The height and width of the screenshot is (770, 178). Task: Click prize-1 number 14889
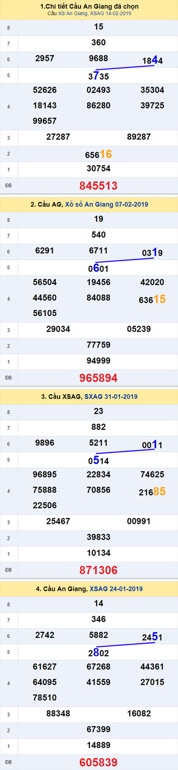[98, 746]
